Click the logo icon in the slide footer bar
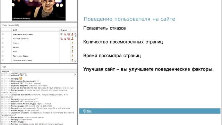222x125 pixels. [85, 111]
